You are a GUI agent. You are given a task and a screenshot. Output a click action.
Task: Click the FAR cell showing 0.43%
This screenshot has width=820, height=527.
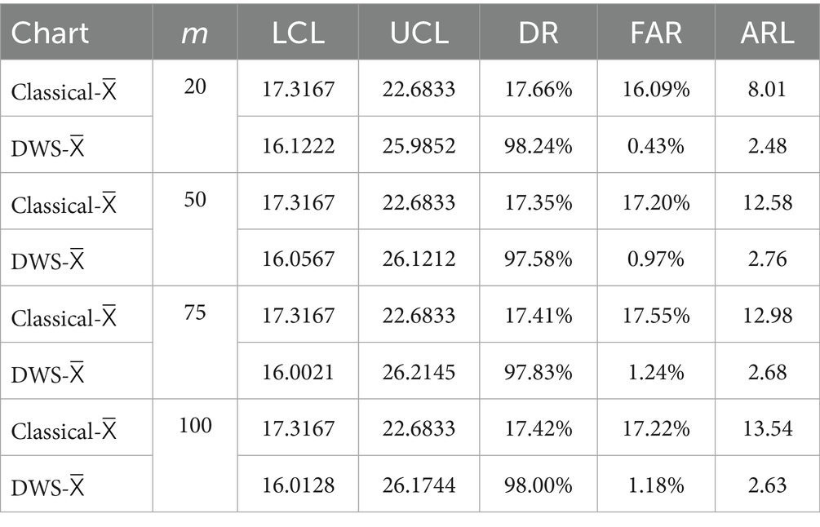656,145
